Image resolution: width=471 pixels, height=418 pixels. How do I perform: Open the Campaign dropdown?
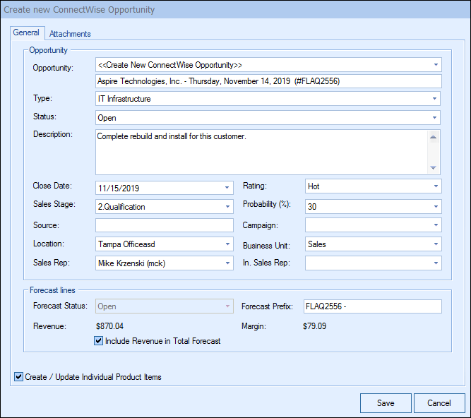(x=436, y=225)
